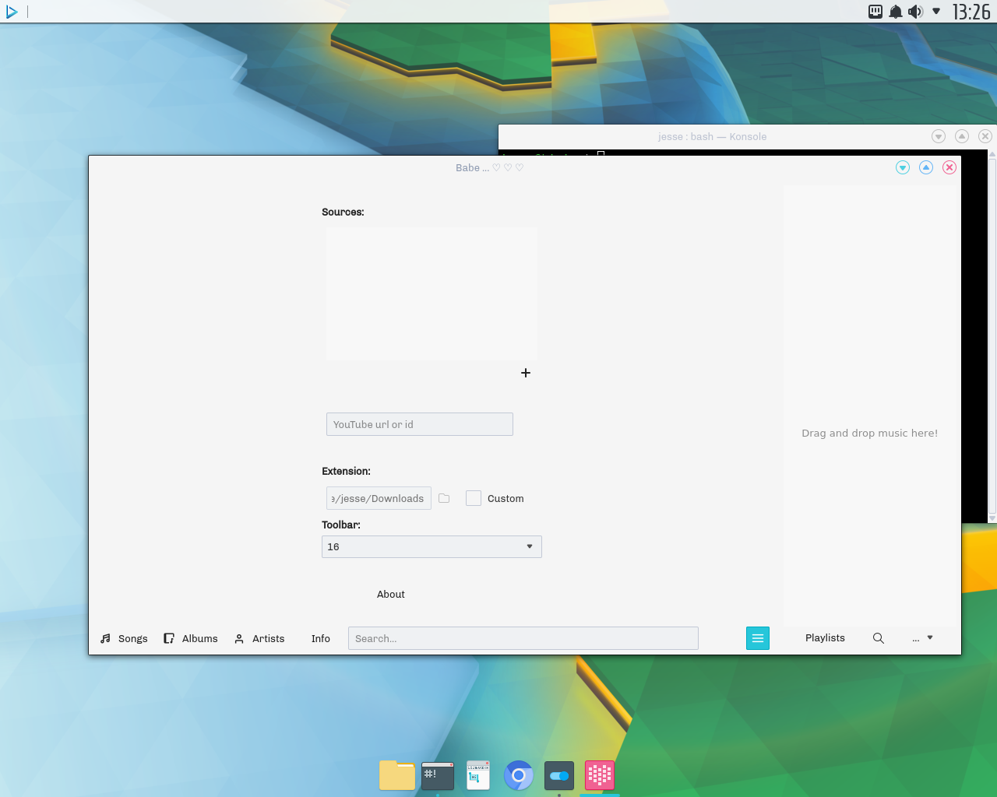997x797 pixels.
Task: Expand hidden system tray icons
Action: (x=936, y=12)
